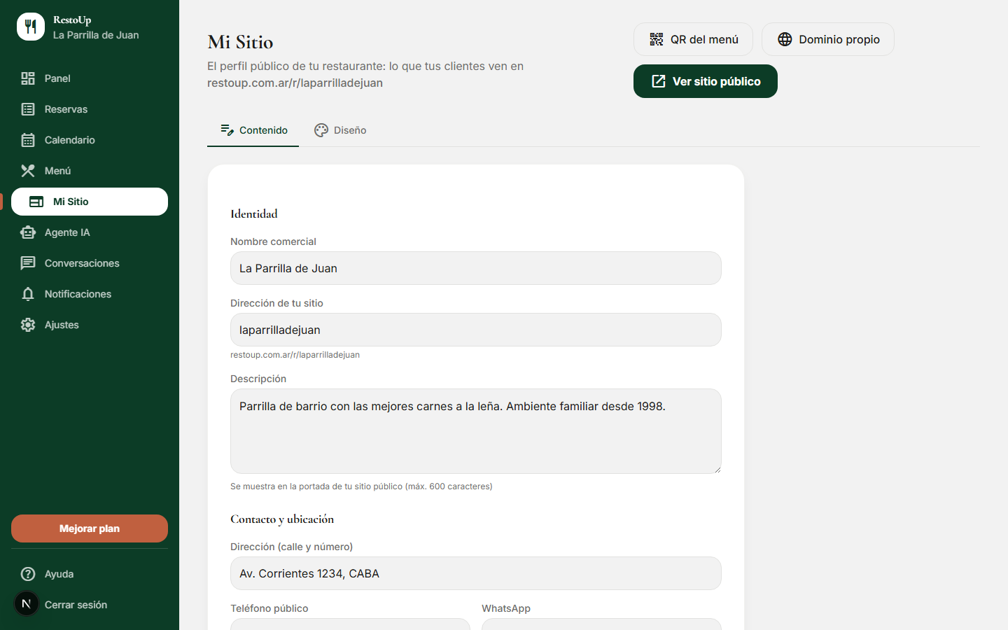Click the RestoUp fork-and-knife logo
The height and width of the screenshot is (630, 1008).
click(31, 27)
